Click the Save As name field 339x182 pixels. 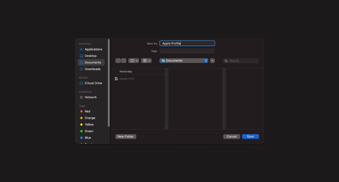click(x=187, y=43)
